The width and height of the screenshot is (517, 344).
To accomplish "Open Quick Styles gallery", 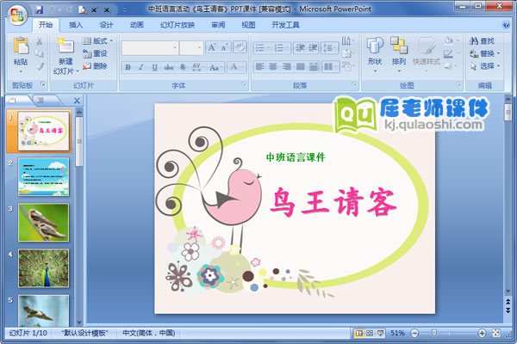I will coord(427,54).
